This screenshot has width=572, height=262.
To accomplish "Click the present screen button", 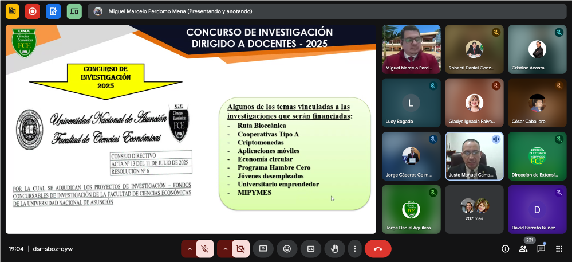I will (x=263, y=249).
